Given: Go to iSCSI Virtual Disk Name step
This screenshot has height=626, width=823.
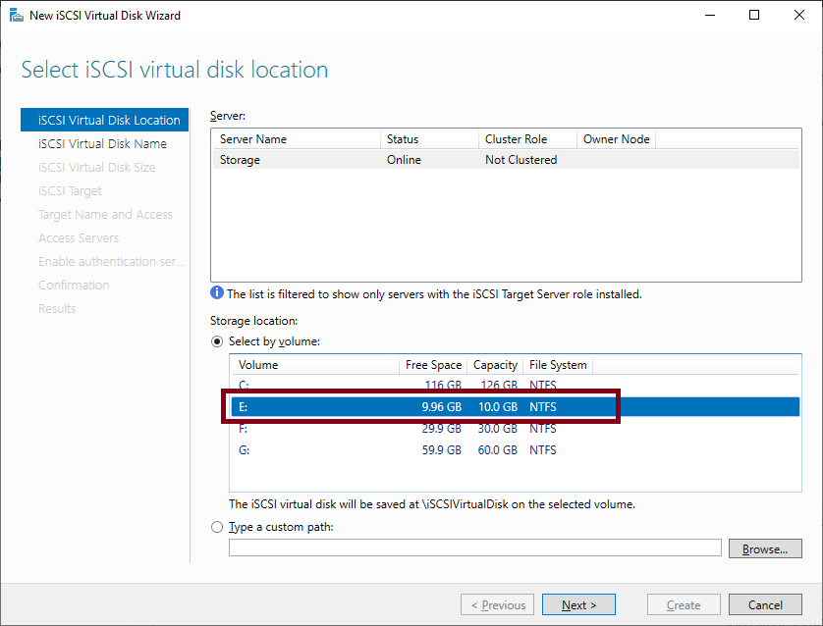Looking at the screenshot, I should point(104,143).
